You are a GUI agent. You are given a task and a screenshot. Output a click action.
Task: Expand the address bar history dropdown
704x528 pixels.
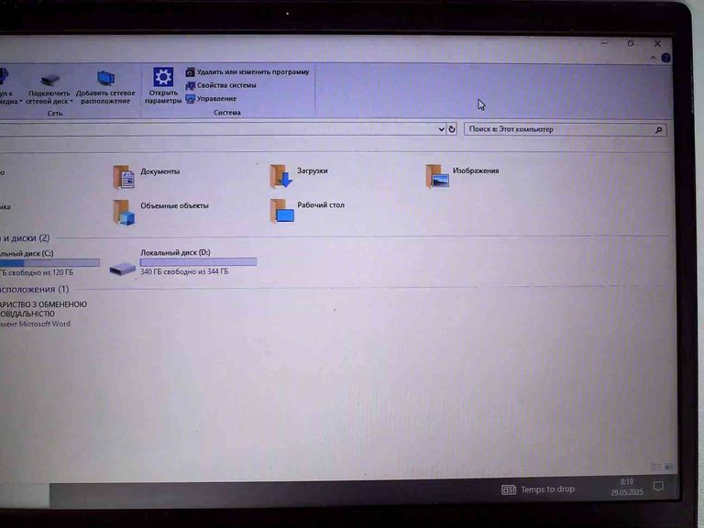coord(441,129)
